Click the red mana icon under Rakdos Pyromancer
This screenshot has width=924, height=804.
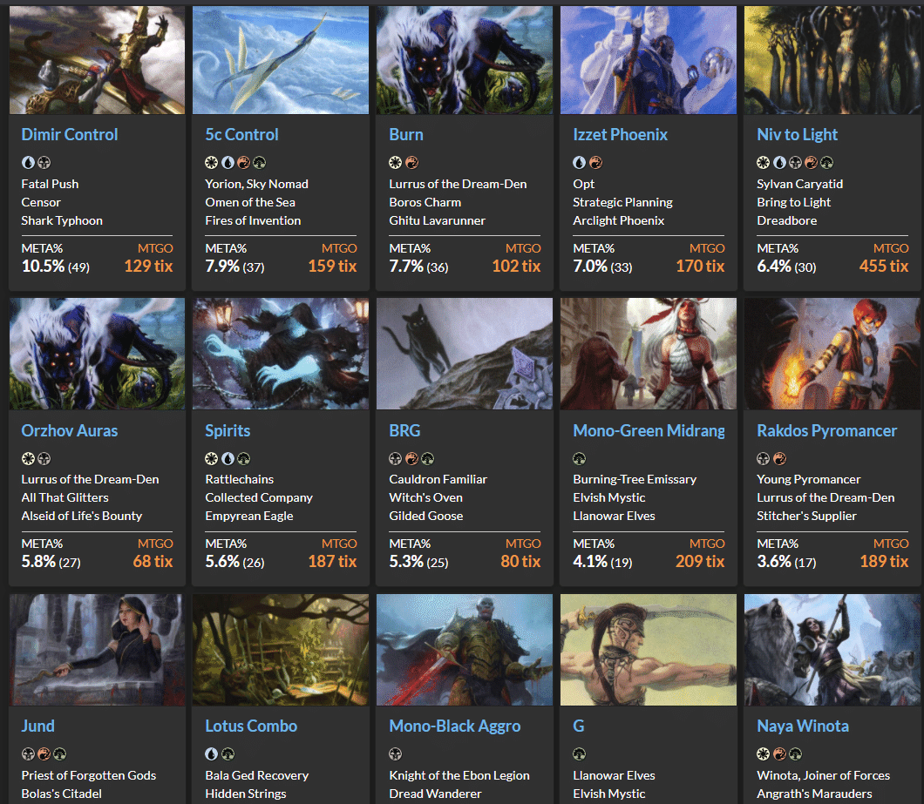779,459
